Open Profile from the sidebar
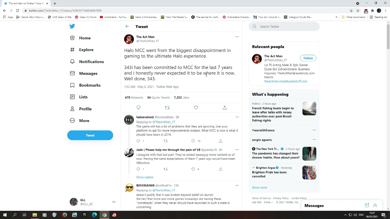The image size is (390, 219). [x=81, y=109]
